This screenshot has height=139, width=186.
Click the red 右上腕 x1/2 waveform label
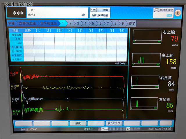[x=14, y=74]
